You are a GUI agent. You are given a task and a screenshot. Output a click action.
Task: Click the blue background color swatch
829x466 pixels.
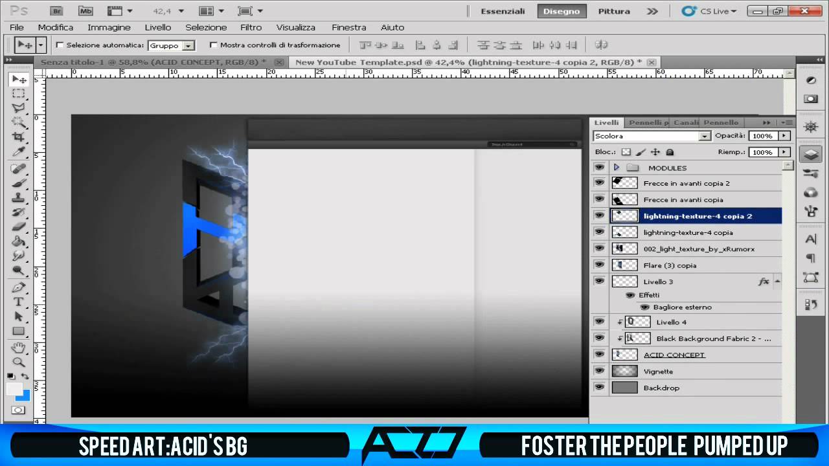25,395
